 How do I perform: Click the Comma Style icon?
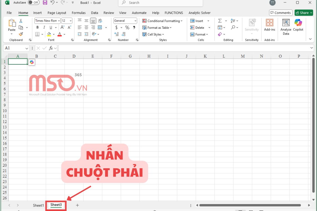tap(134, 27)
